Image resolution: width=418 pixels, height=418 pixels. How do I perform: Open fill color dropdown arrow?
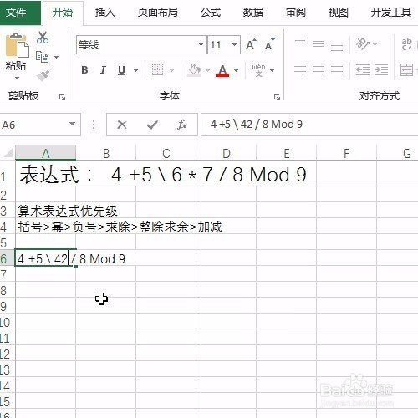click(207, 70)
